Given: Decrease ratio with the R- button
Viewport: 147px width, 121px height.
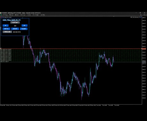Looking at the screenshot, I should pos(5,25).
